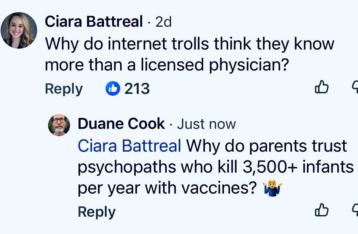Viewport: 358px width, 234px height.
Task: Open Ciara Battreal's profile picture
Action: click(19, 30)
